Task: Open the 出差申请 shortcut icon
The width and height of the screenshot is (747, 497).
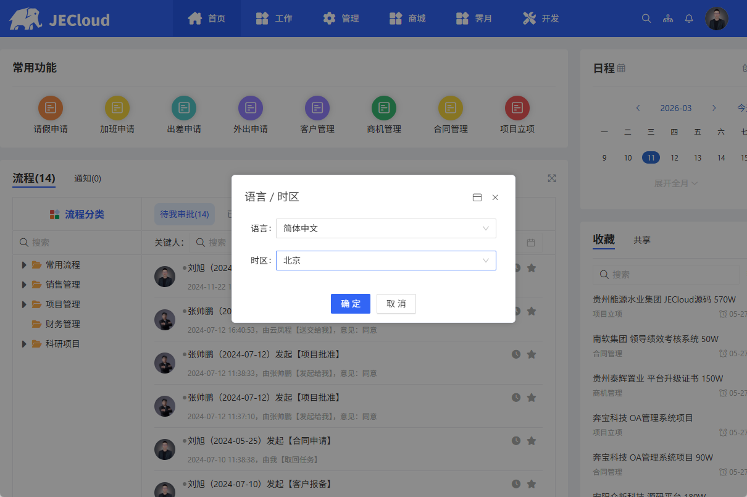Action: 184,108
